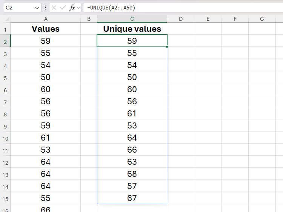Click the Cancel (X) formula icon
Image resolution: width=283 pixels, height=212 pixels.
click(54, 8)
